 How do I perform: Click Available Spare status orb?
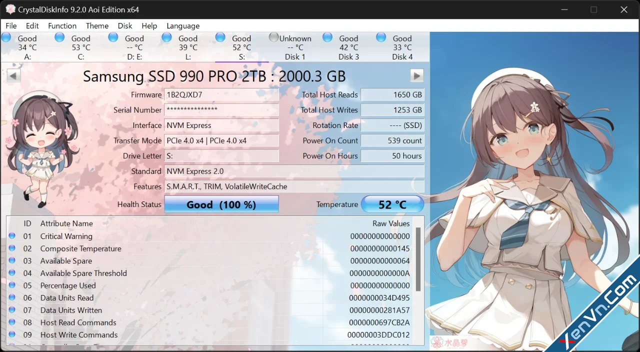(12, 260)
